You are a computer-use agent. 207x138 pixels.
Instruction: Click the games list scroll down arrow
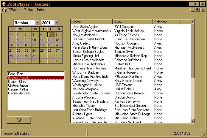[192, 121]
